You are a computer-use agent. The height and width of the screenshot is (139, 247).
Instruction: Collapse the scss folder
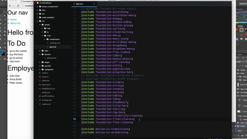[x=42, y=36]
